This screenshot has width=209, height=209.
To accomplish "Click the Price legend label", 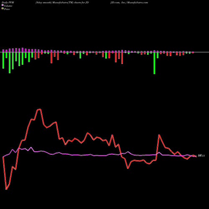I will (7, 9).
